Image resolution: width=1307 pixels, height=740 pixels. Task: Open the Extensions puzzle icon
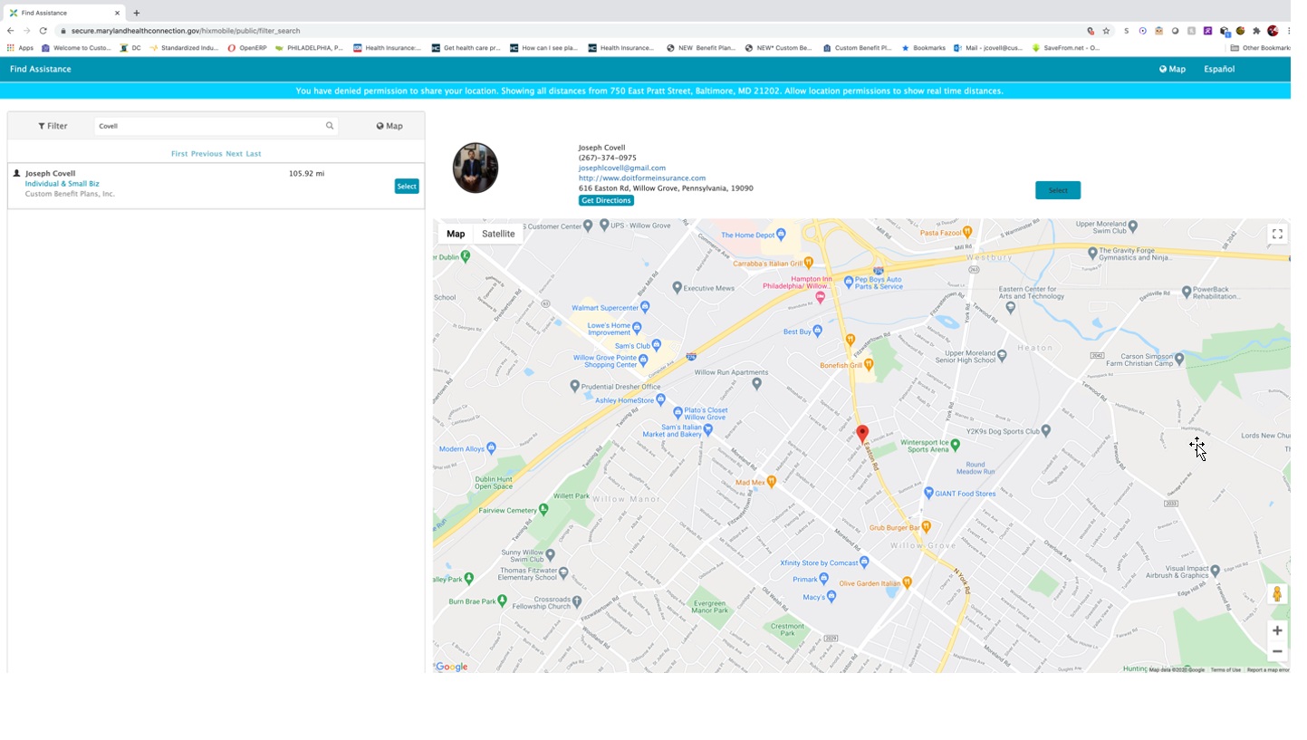click(1256, 31)
